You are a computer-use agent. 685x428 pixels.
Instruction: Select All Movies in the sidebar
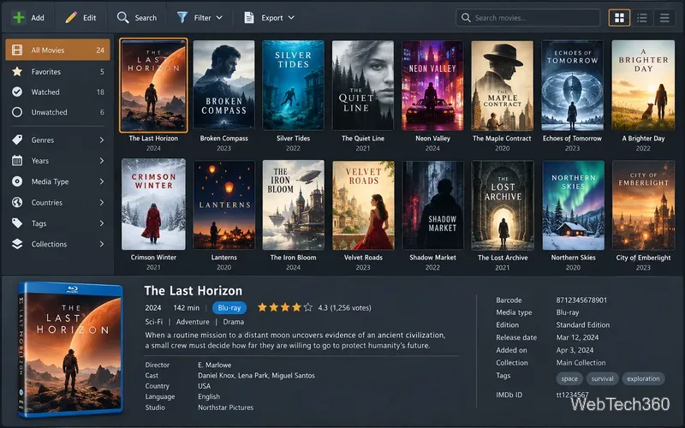57,50
